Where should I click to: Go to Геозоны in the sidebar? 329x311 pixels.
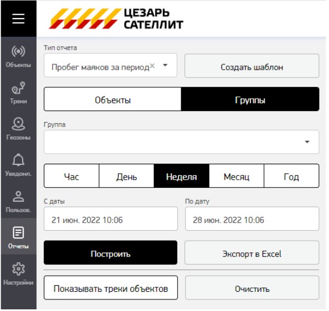[x=19, y=129]
